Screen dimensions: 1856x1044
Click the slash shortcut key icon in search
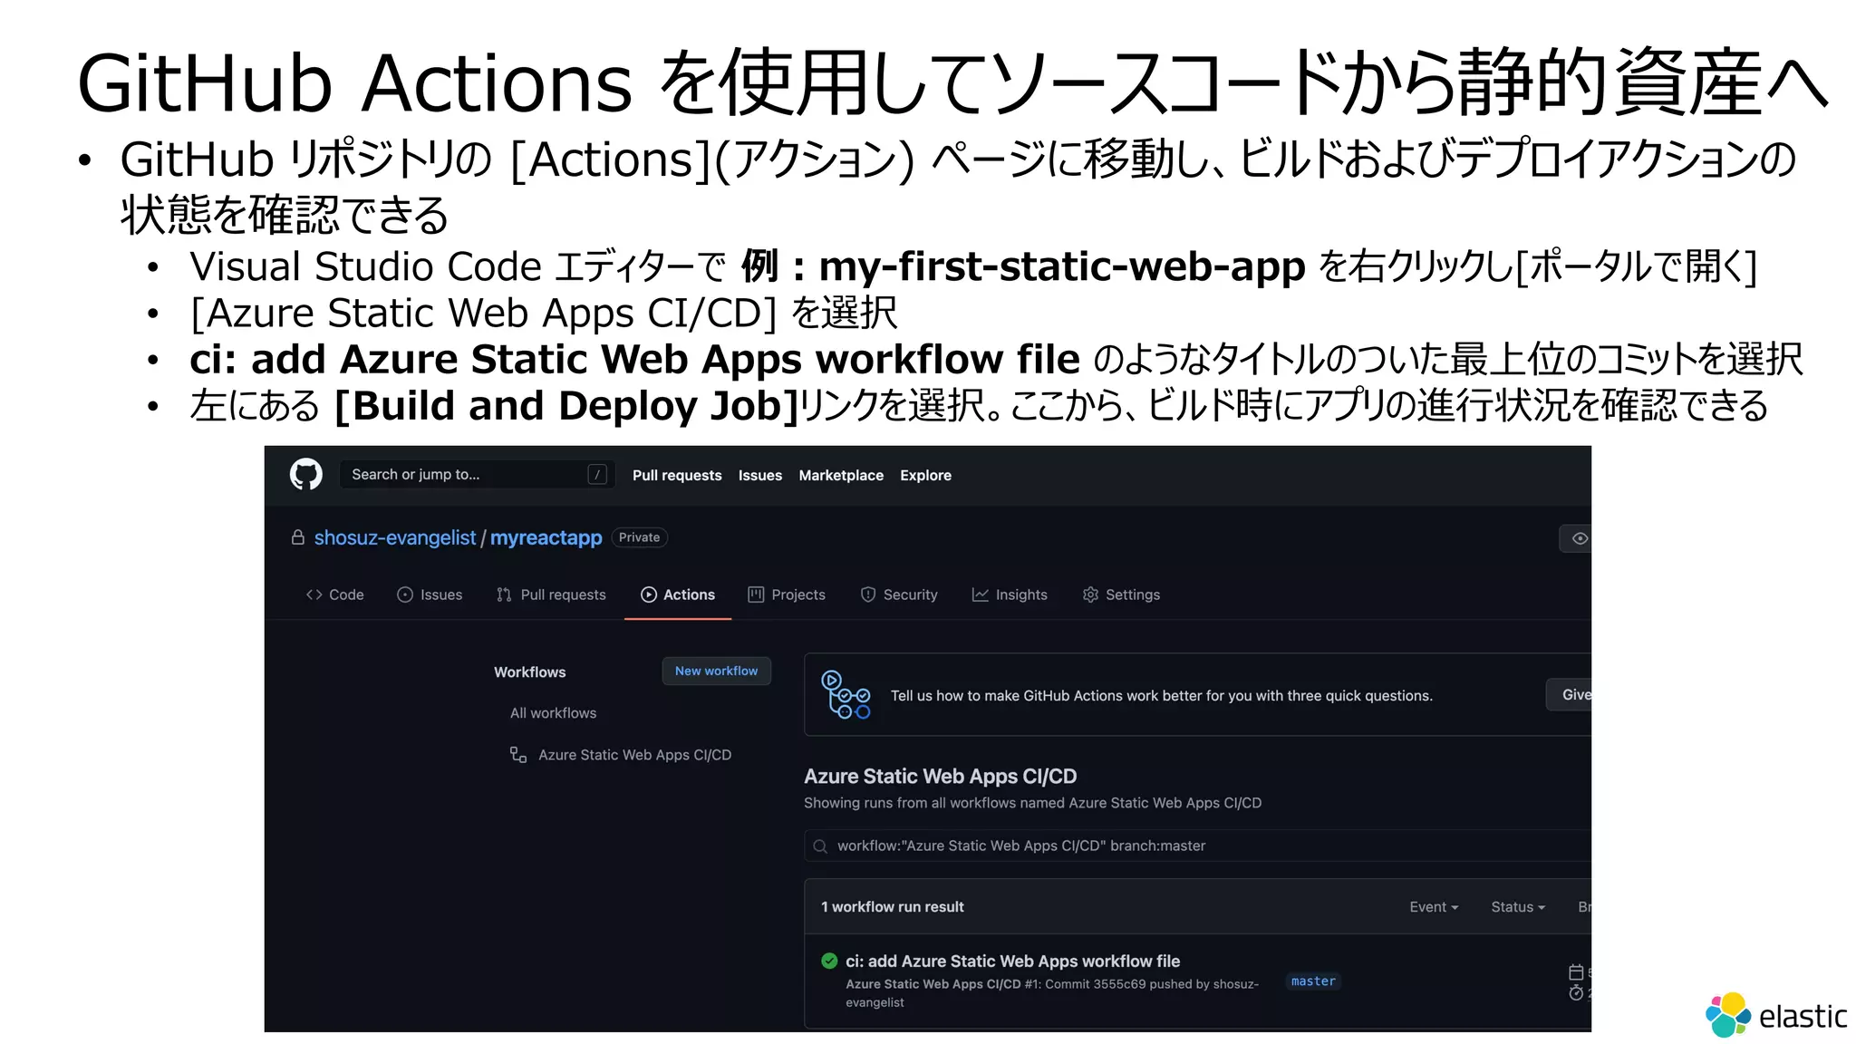click(596, 474)
